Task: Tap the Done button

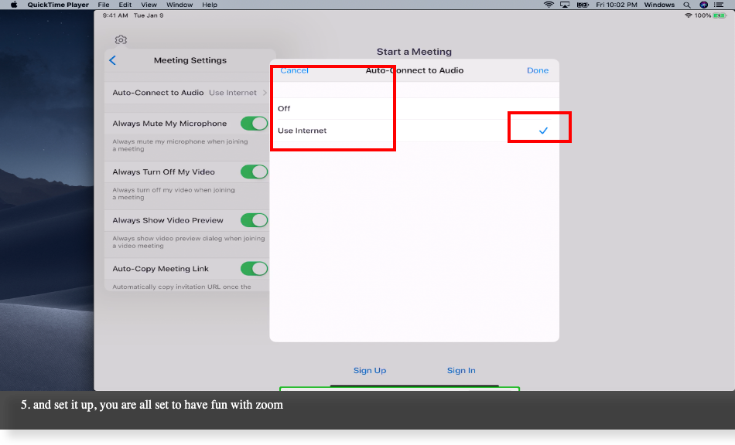Action: [x=538, y=70]
